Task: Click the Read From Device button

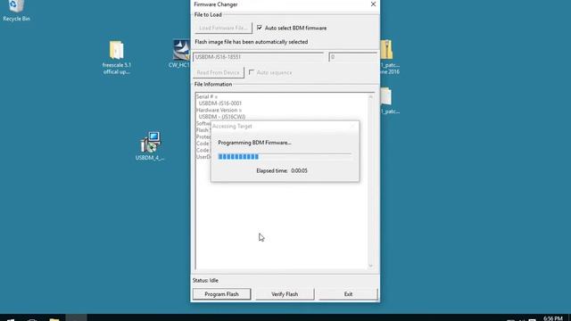Action: pos(218,72)
